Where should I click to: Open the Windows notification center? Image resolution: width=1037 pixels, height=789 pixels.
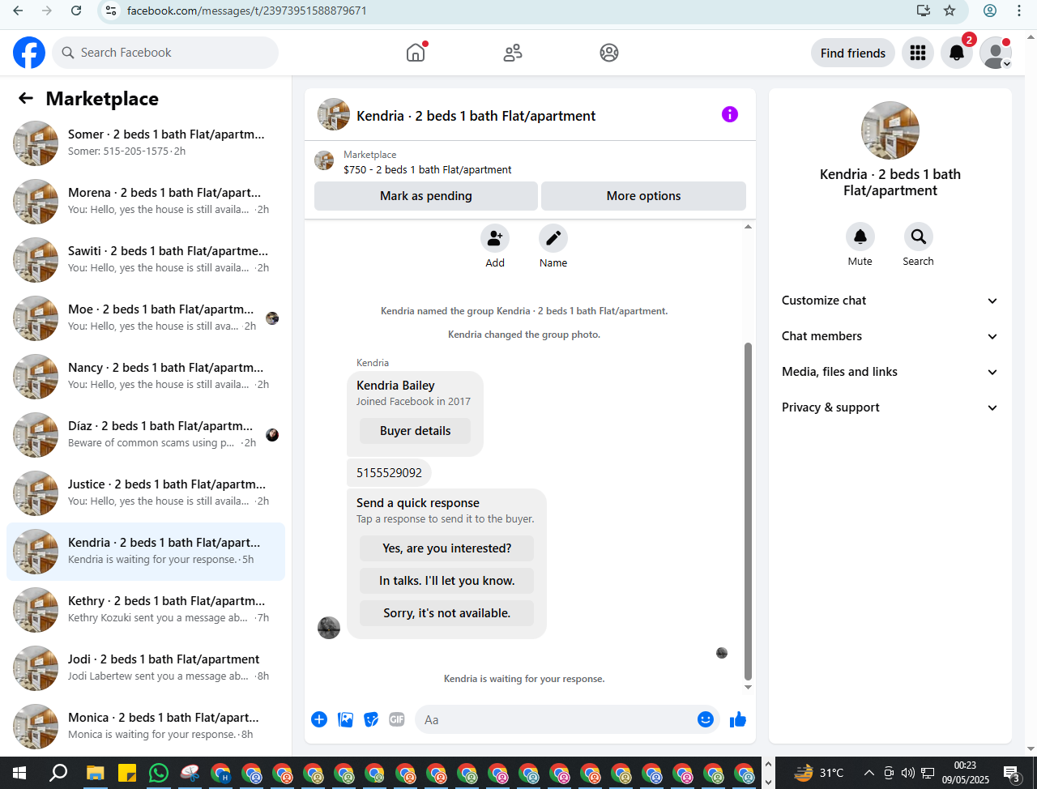pos(1012,773)
